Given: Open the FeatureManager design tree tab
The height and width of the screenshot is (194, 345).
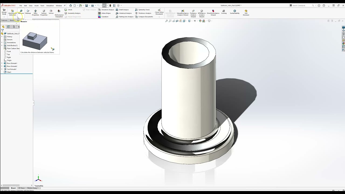Looking at the screenshot, I should point(3,27).
